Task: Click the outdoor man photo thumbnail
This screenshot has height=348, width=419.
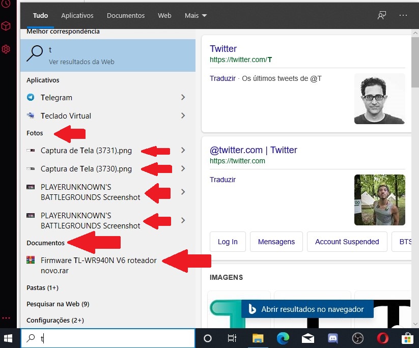Action: (x=379, y=200)
